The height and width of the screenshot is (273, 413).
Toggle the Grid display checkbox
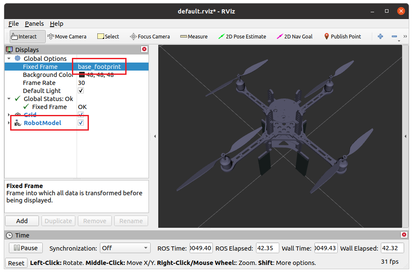81,115
